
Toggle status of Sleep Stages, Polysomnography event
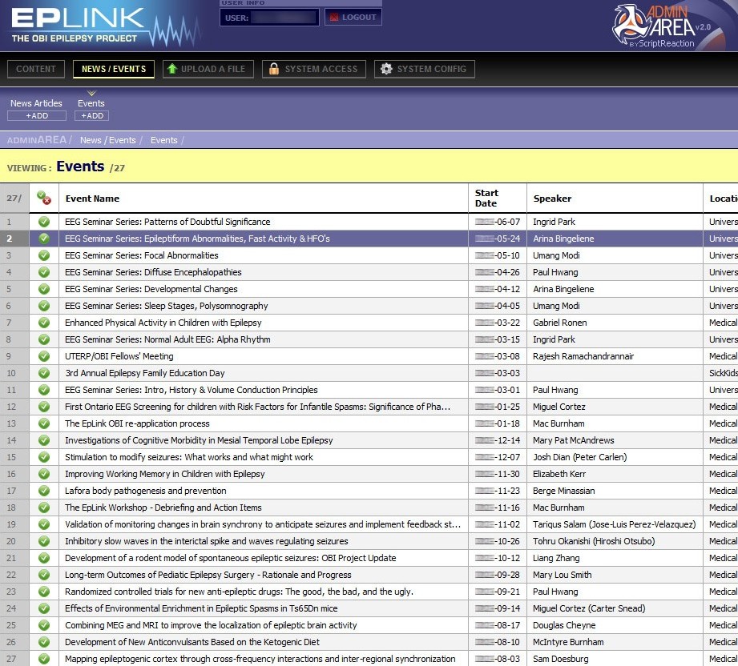click(x=44, y=306)
